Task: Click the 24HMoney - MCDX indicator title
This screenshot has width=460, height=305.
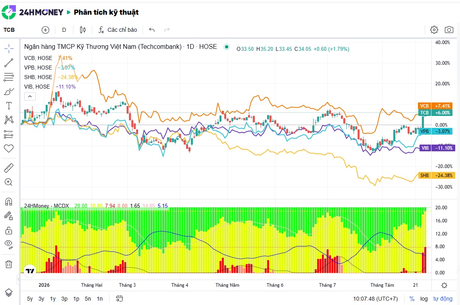Action: click(x=46, y=206)
